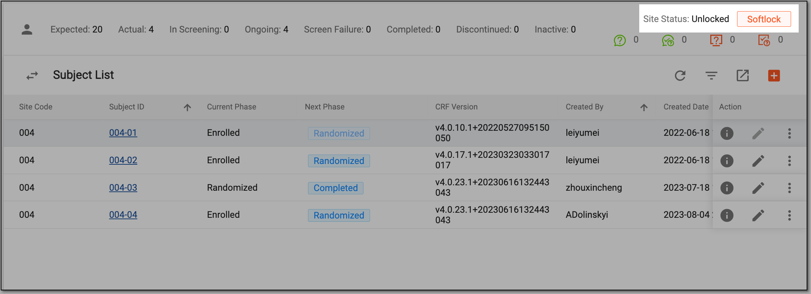Click CRF version v4.0.10.1 cell
Image resolution: width=811 pixels, height=294 pixels.
(x=492, y=133)
